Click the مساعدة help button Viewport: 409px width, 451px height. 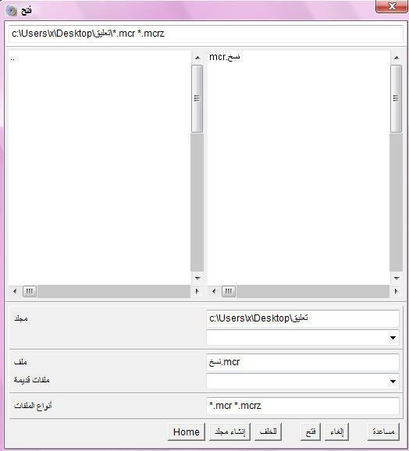[383, 431]
